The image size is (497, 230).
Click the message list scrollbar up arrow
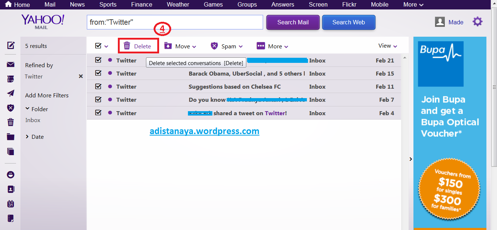pyautogui.click(x=404, y=58)
